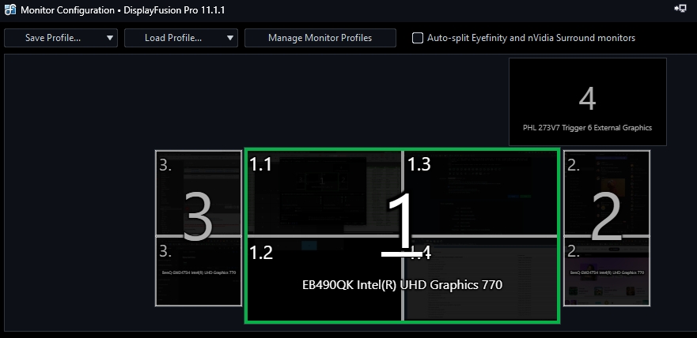This screenshot has width=697, height=338.
Task: Click Manage Monitor Profiles button
Action: (x=320, y=38)
